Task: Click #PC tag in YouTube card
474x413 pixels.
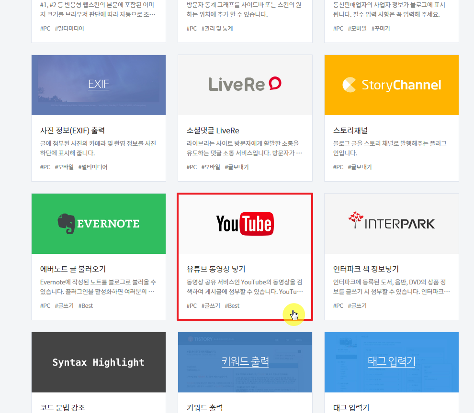Action: (x=192, y=306)
